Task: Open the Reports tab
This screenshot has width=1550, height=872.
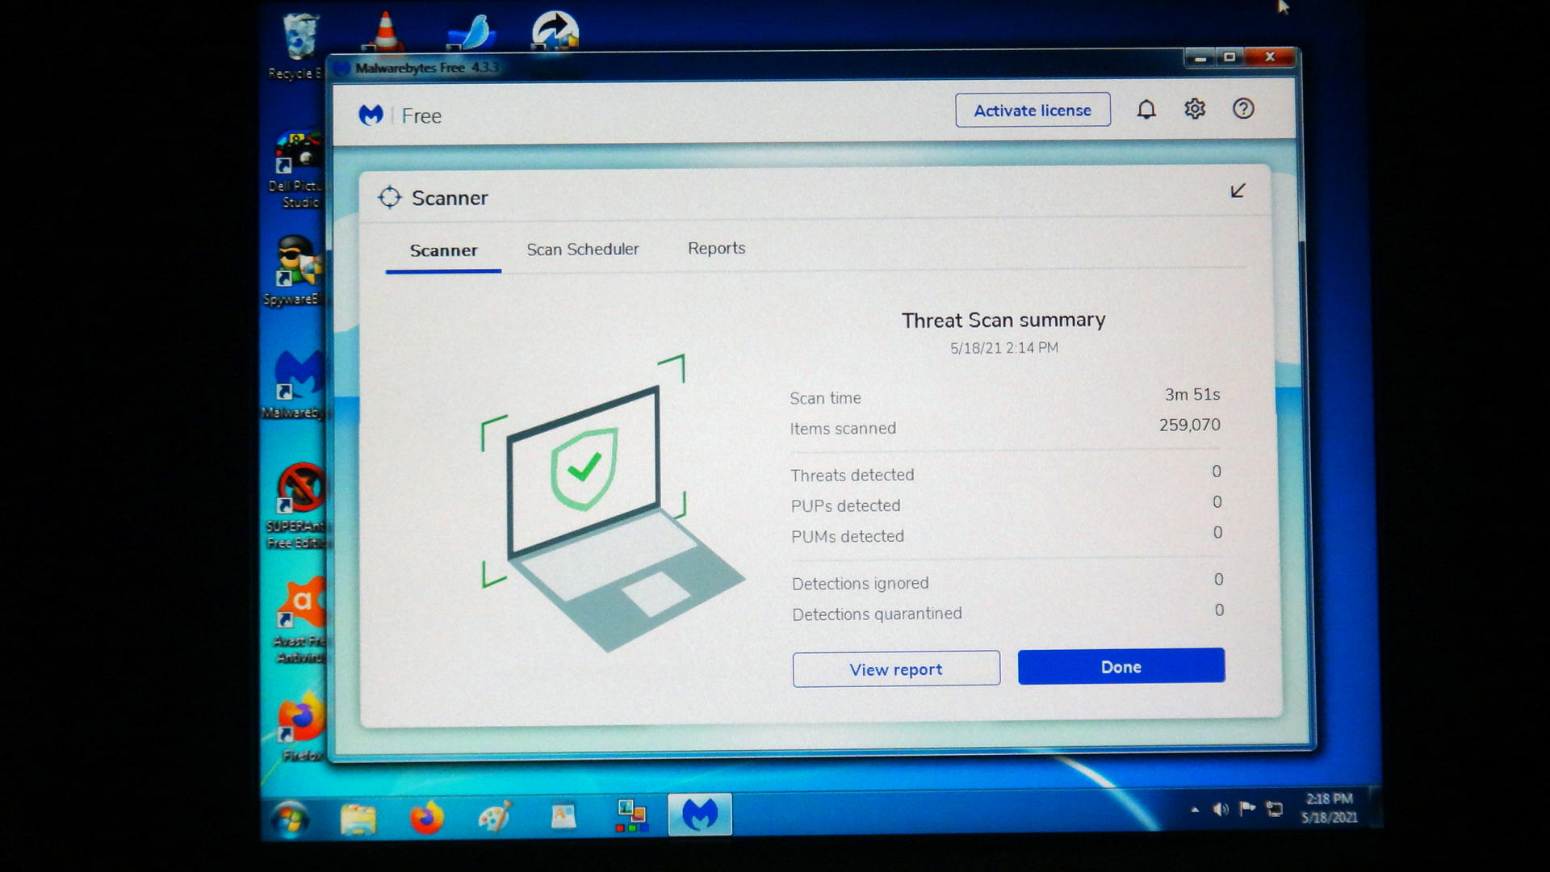Action: tap(716, 248)
